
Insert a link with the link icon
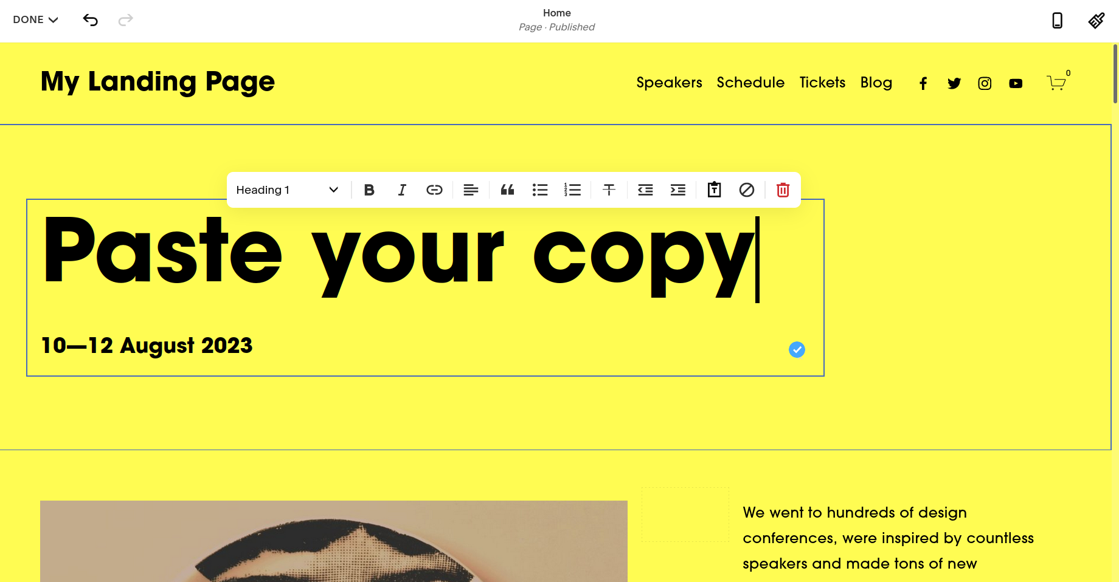[434, 190]
